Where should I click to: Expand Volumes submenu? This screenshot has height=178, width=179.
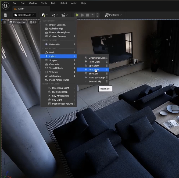(x=59, y=72)
